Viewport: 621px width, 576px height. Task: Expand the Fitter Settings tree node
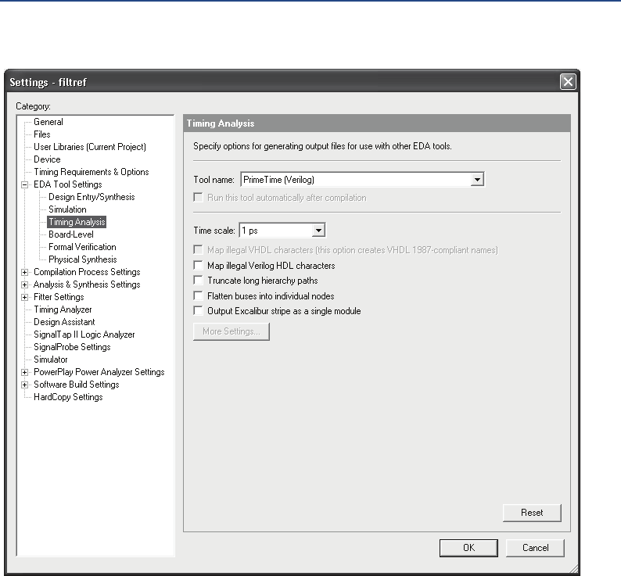click(x=25, y=297)
